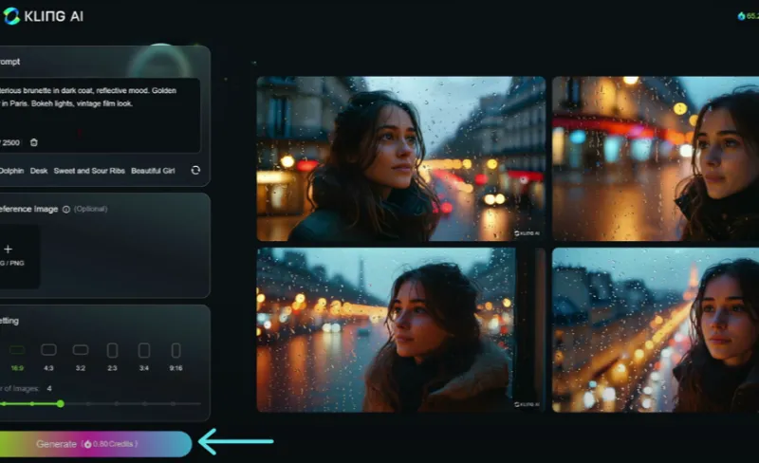Click the number of images slider handle
Viewport: 759px width, 463px height.
(x=60, y=403)
